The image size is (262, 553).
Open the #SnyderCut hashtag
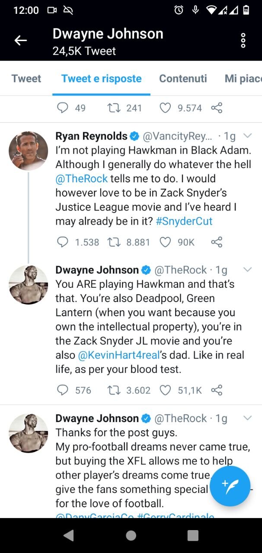point(184,221)
